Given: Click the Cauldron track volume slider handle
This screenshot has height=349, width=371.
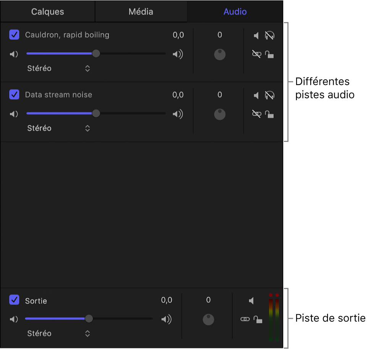Looking at the screenshot, I should point(96,54).
